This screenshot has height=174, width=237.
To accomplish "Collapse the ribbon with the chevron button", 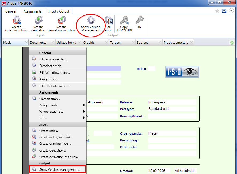I will (231, 11).
